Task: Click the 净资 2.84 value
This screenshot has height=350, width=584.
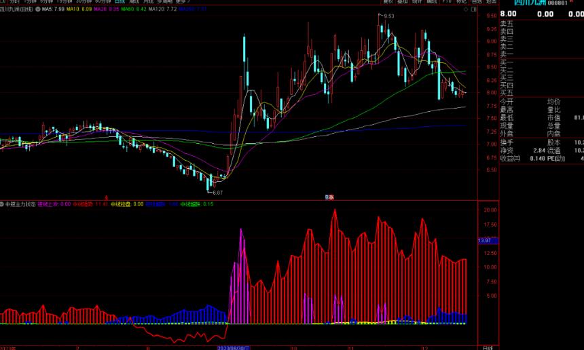Action: (539, 151)
